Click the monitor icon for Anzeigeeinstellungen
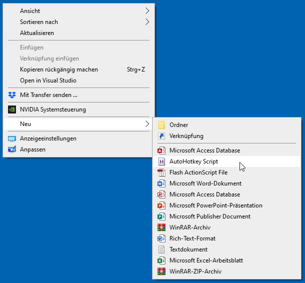The width and height of the screenshot is (305, 283). click(x=12, y=138)
